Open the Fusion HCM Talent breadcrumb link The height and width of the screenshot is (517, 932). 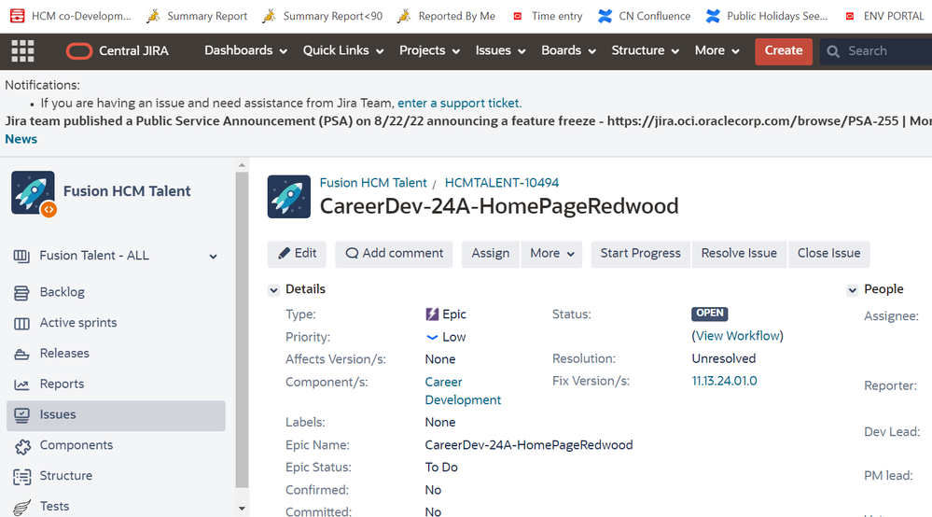pyautogui.click(x=373, y=183)
